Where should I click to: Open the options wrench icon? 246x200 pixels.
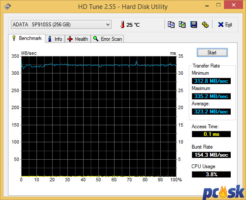tap(205, 25)
